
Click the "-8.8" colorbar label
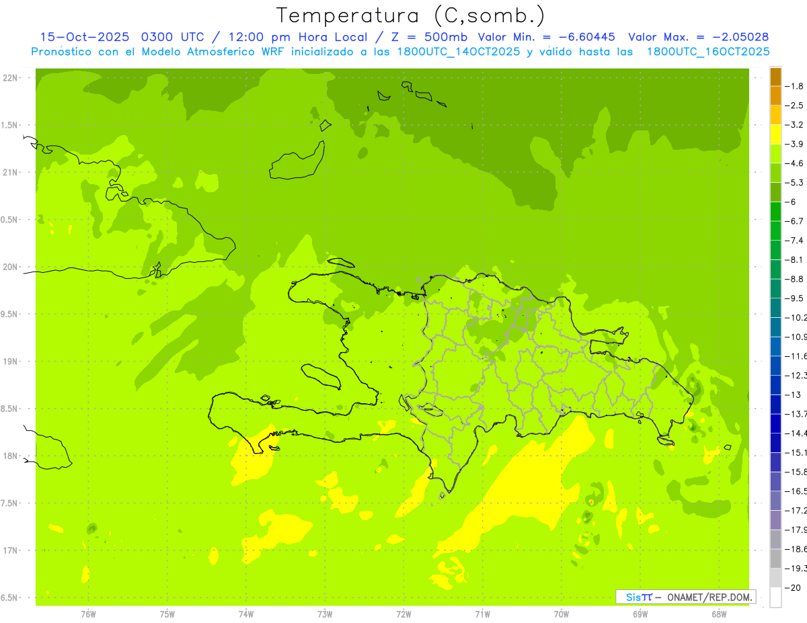[x=794, y=279]
